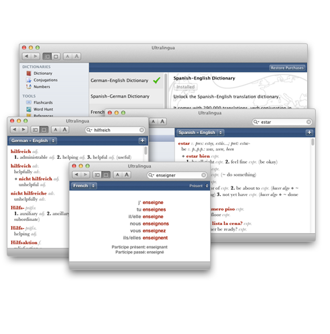Expand the Spanish - English language dropdown
Screen dimensions: 330x334
[200, 133]
